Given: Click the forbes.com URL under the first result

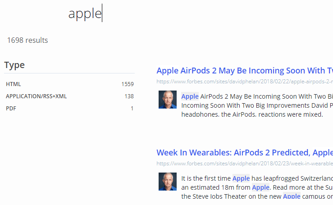Looking at the screenshot, I should pos(244,82).
